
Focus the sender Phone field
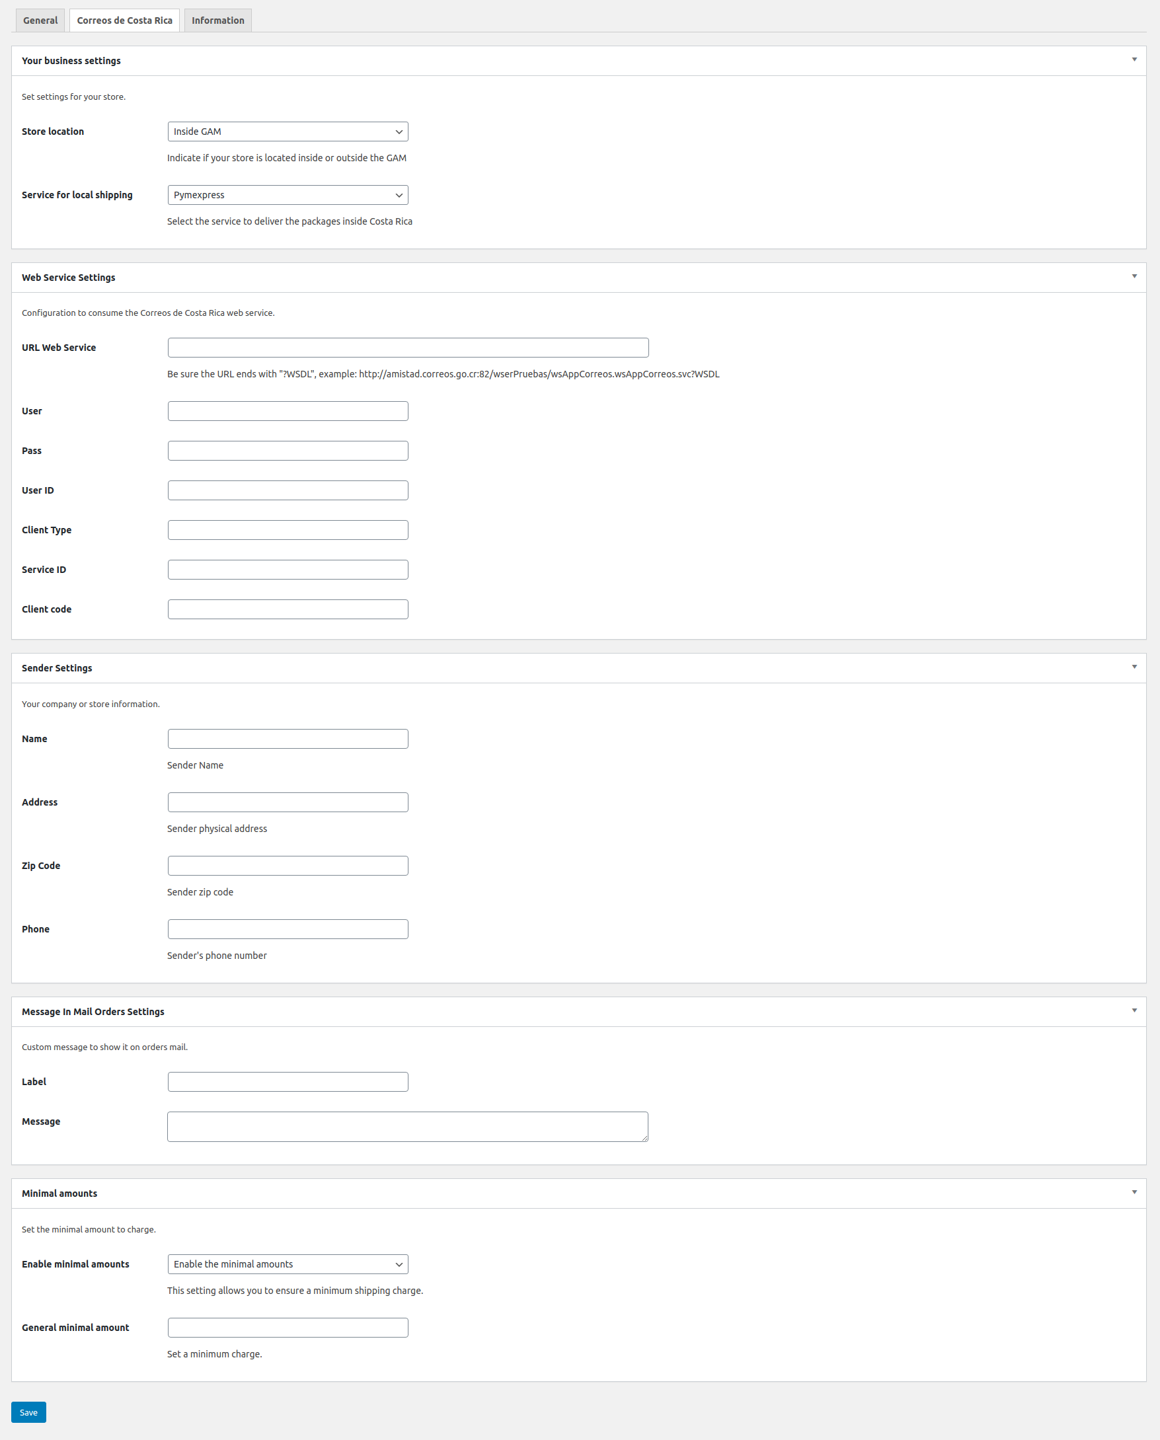point(288,929)
